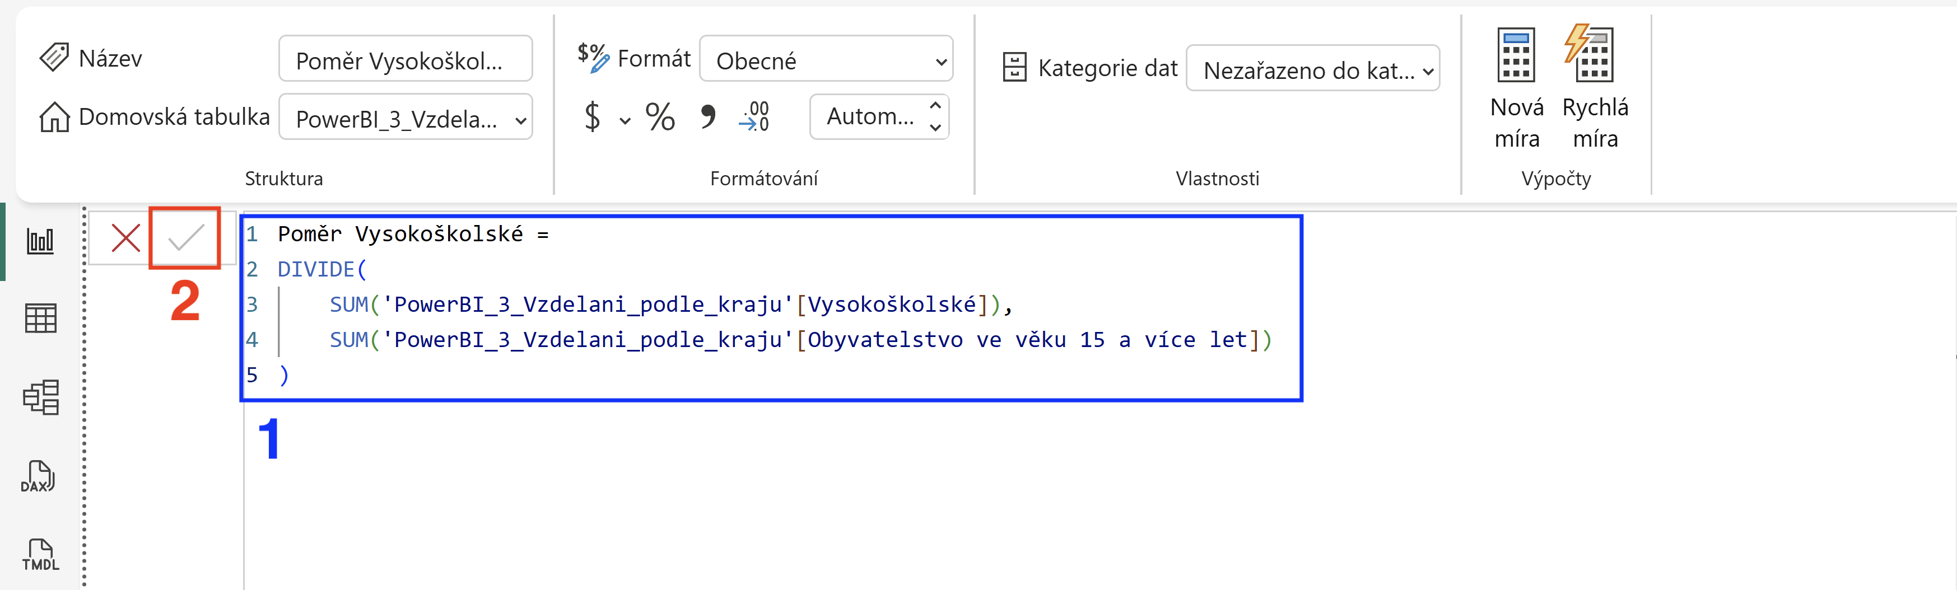Screen dimensions: 1957x590
Task: Click the Kategorie dat icon
Action: pyautogui.click(x=1014, y=68)
